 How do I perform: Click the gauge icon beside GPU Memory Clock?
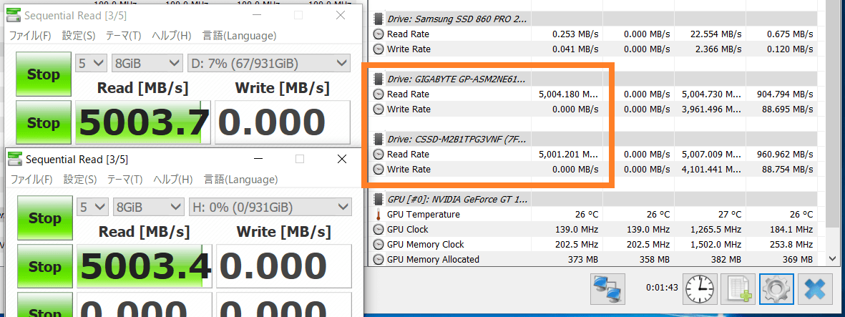pos(378,244)
